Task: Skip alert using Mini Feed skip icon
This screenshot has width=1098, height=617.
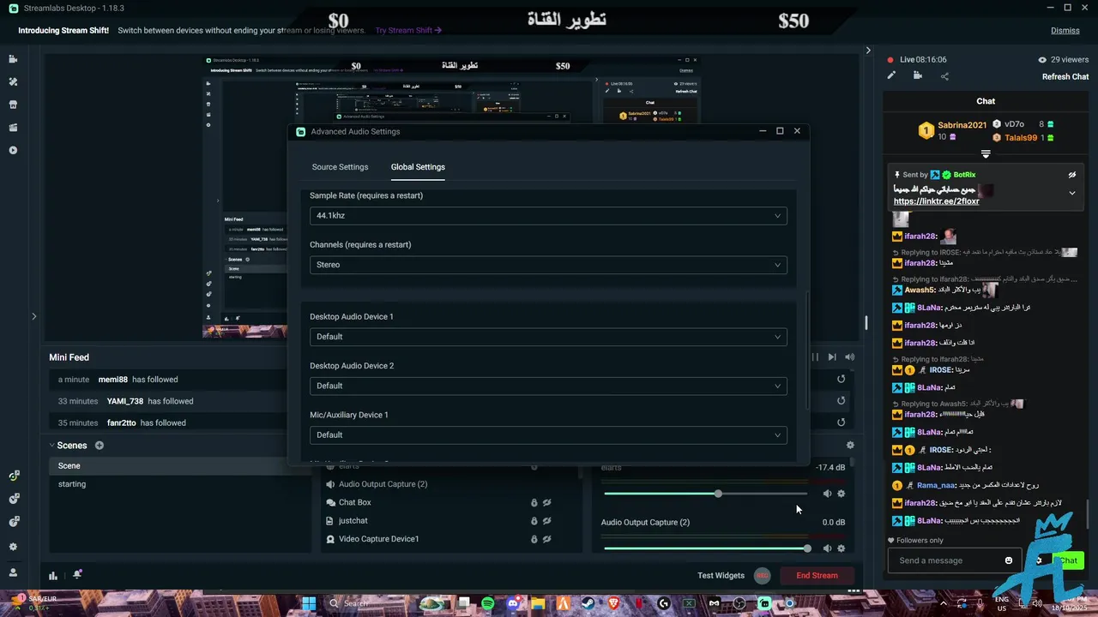Action: pos(831,357)
